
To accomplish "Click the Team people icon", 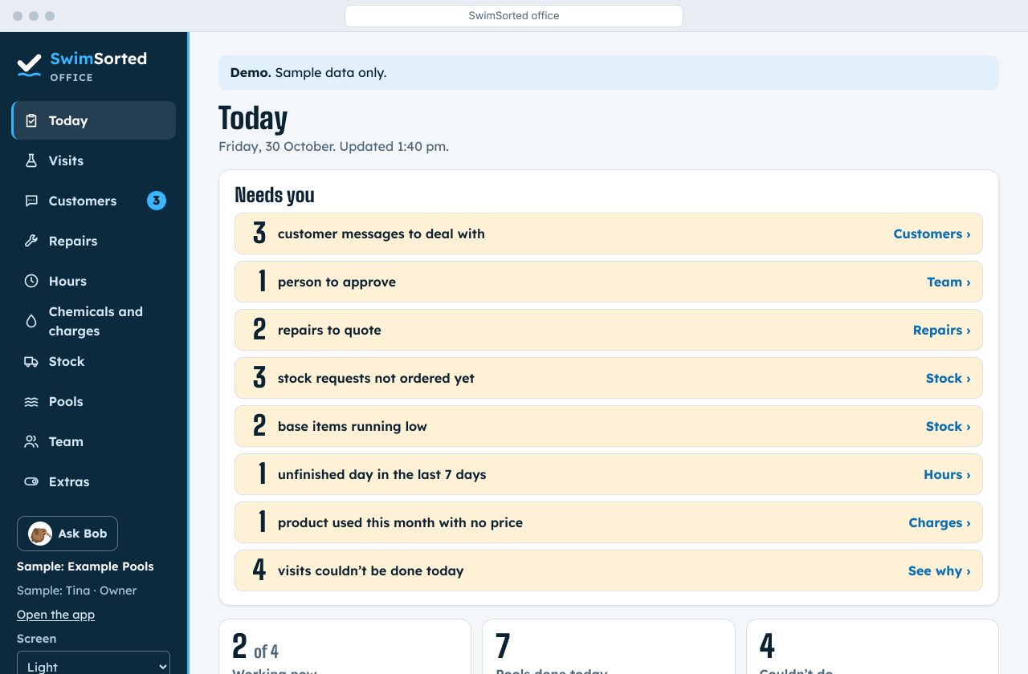I will pyautogui.click(x=31, y=441).
